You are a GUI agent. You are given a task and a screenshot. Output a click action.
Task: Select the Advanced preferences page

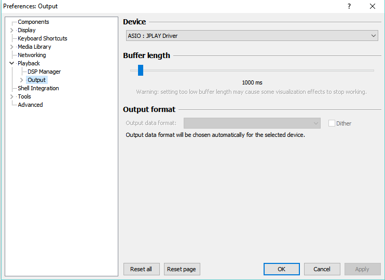[x=30, y=105]
